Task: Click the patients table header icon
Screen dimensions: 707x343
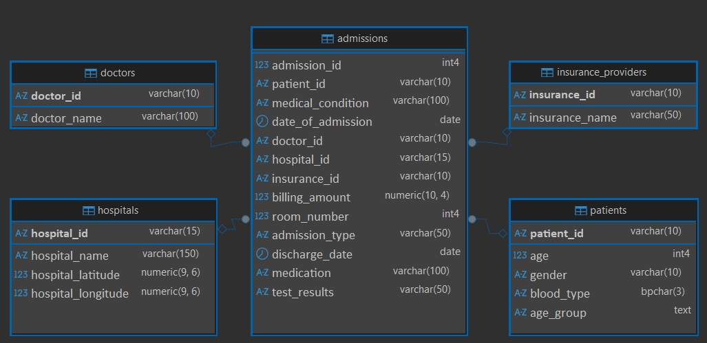Action: 578,210
